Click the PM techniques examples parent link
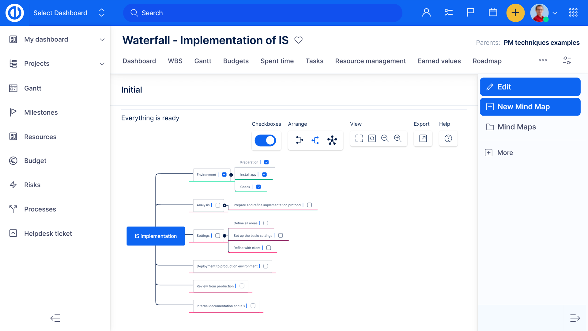Image resolution: width=588 pixels, height=331 pixels. coord(541,43)
